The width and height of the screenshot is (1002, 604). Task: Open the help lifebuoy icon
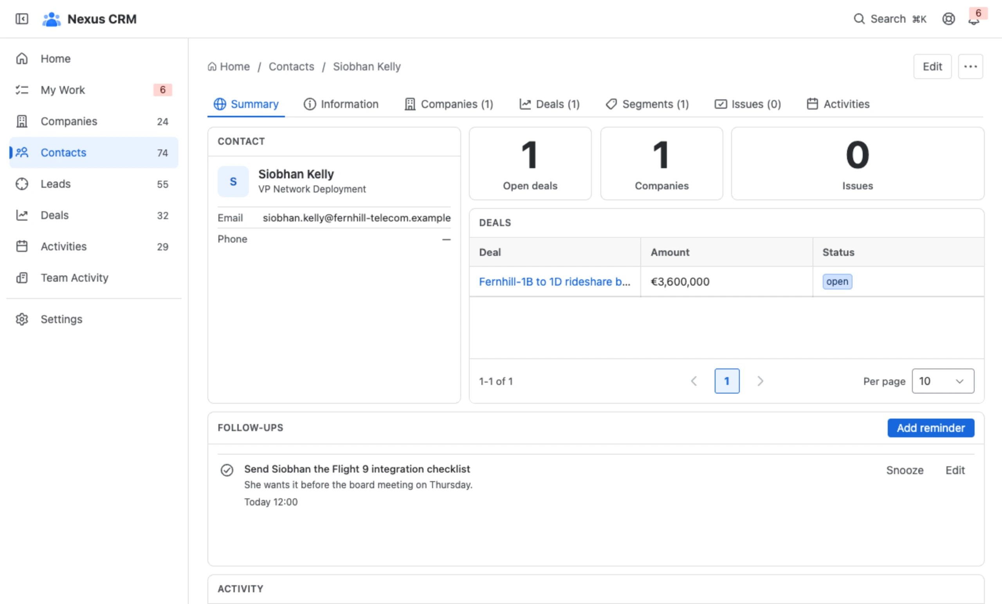click(948, 19)
